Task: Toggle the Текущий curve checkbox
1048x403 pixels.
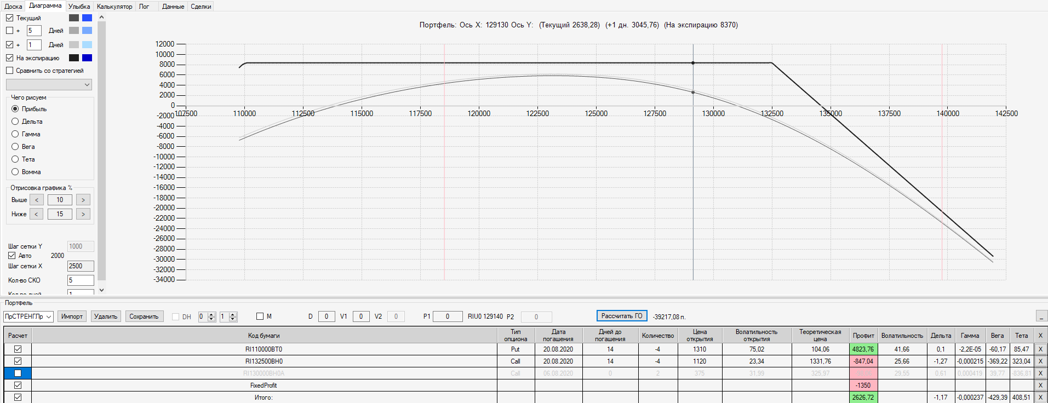Action: coord(10,18)
